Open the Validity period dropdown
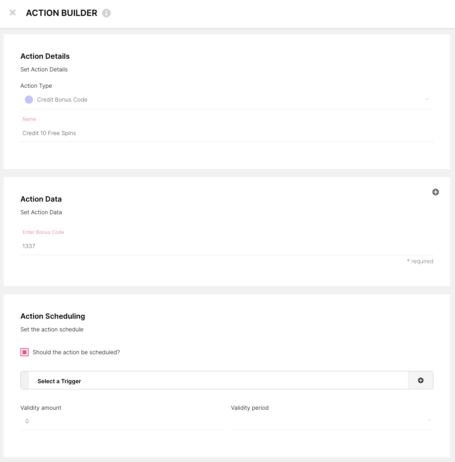Screen dimensions: 455x462 (x=331, y=421)
